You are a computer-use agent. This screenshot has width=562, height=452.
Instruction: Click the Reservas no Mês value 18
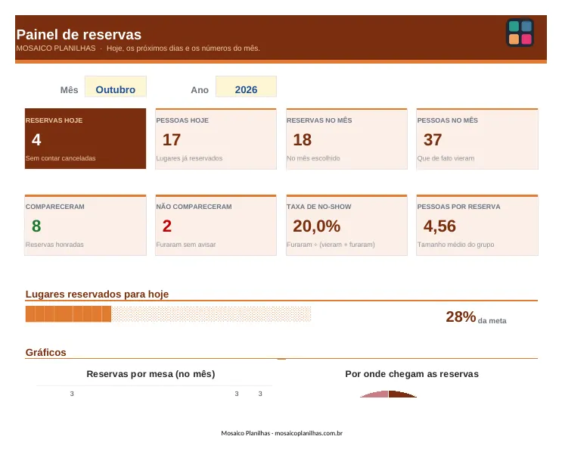[302, 139]
